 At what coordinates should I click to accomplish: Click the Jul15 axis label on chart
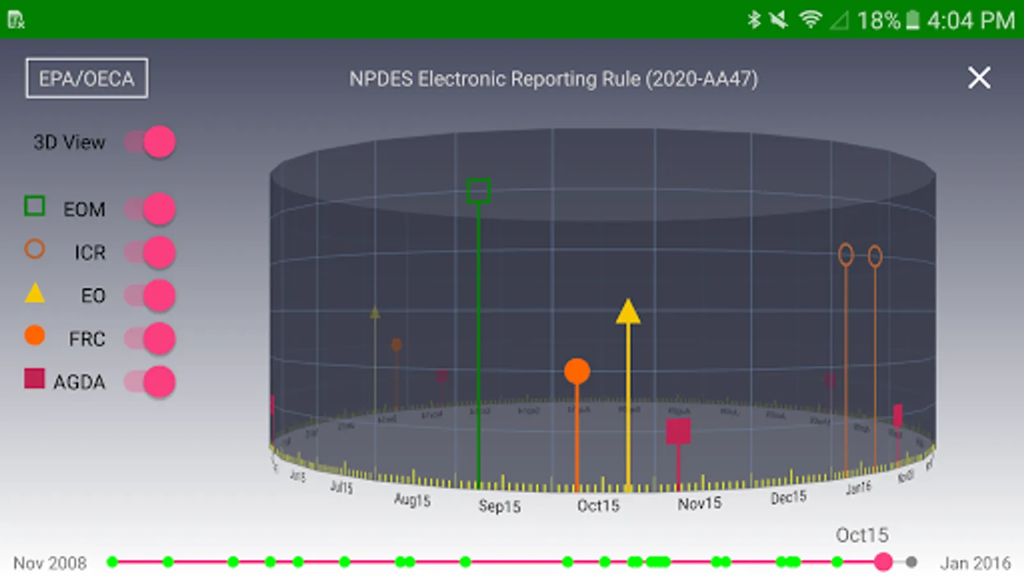click(x=341, y=486)
